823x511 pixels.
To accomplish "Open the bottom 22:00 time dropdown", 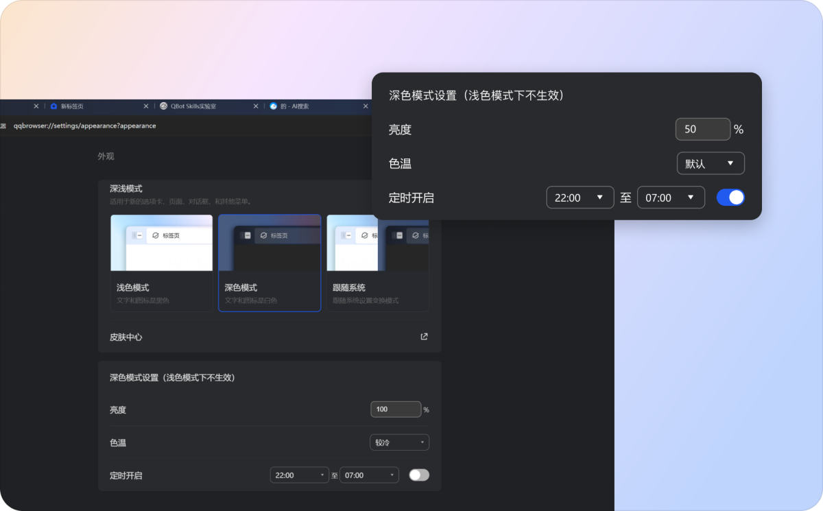I will point(300,475).
